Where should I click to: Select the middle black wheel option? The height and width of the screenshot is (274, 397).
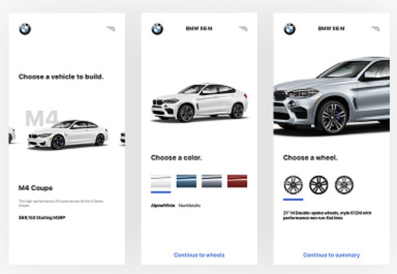point(318,185)
